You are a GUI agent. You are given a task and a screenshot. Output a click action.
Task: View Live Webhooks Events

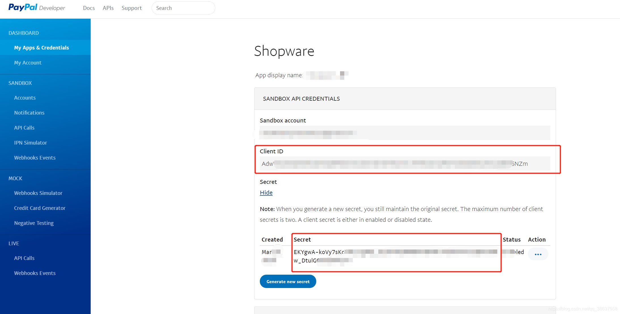pos(35,273)
